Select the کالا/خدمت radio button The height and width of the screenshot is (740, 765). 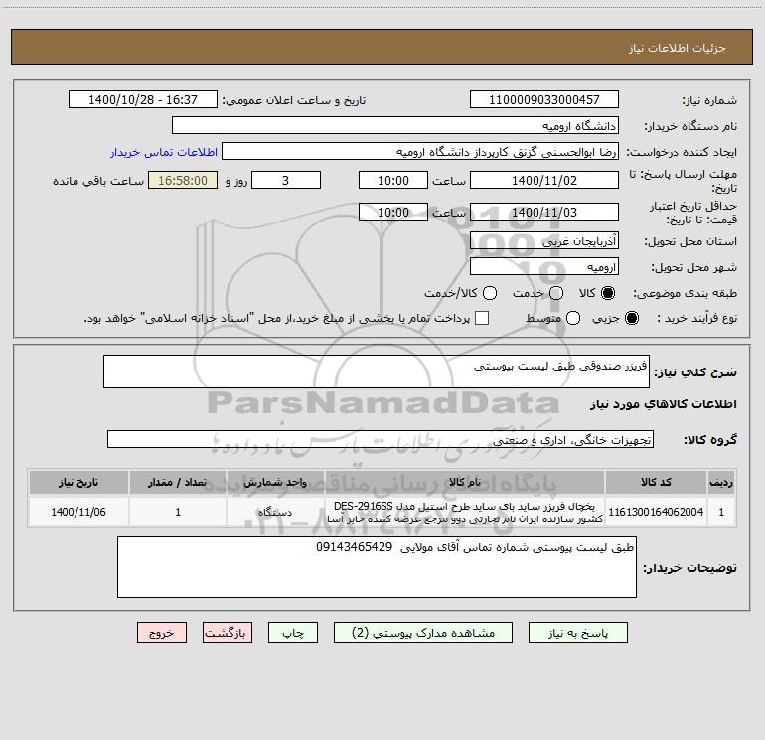pos(490,293)
